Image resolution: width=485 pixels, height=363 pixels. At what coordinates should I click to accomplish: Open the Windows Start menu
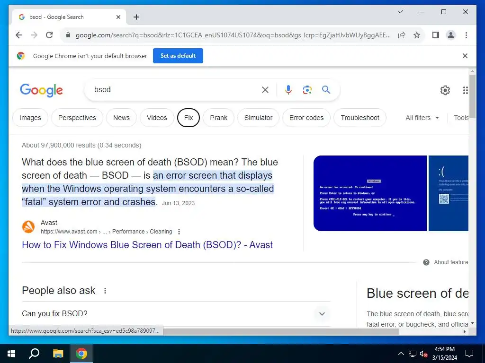point(11,354)
